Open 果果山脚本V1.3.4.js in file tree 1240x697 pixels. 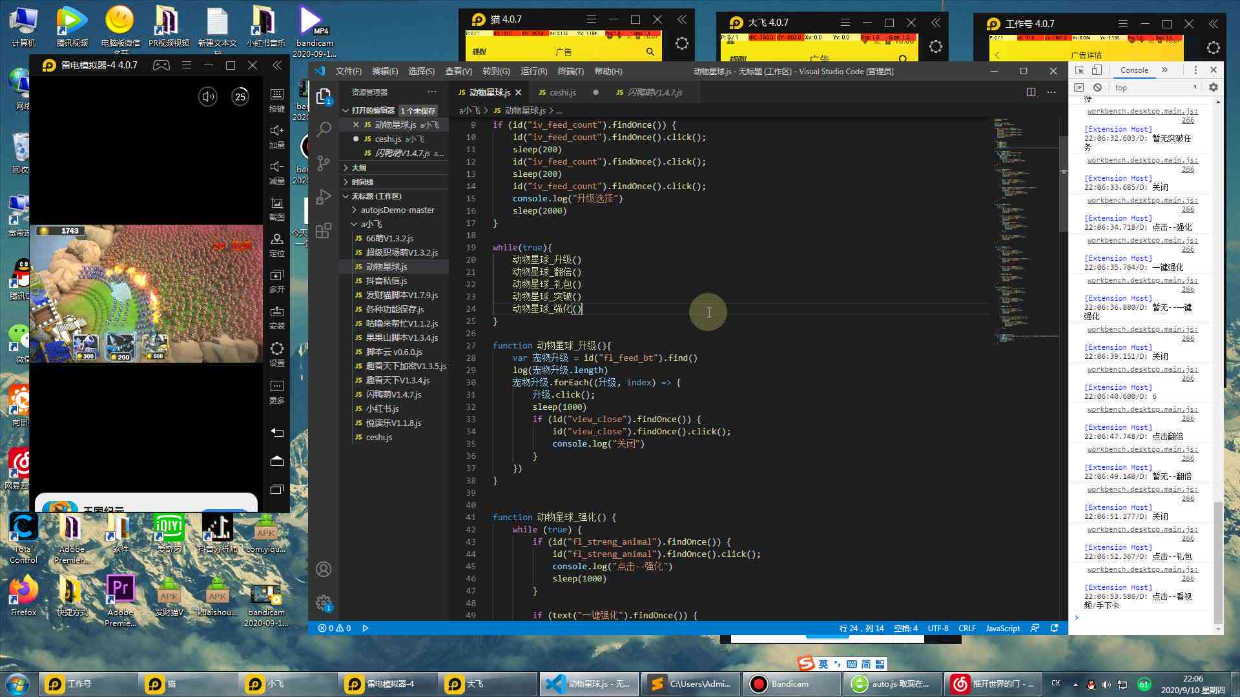[x=402, y=338]
